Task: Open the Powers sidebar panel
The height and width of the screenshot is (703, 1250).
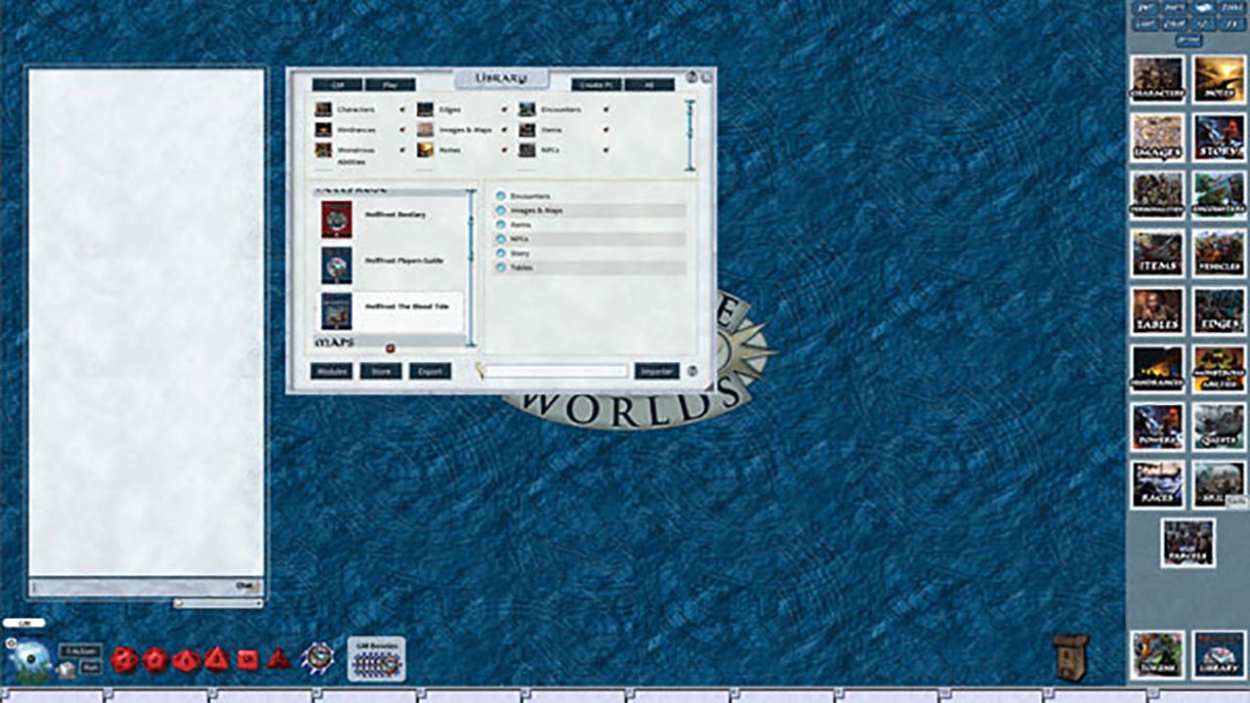Action: 1156,427
